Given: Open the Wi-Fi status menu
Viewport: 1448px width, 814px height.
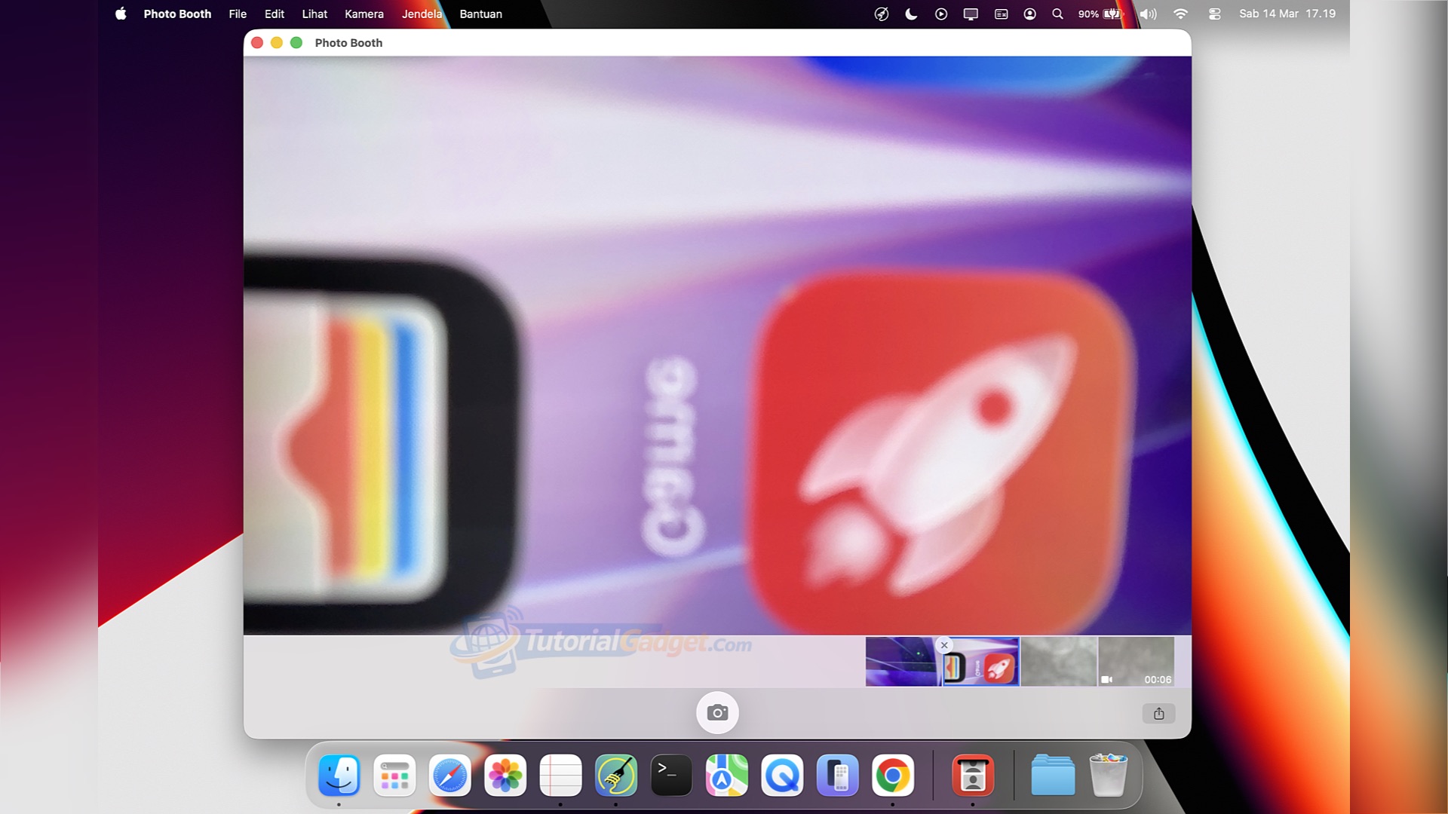Looking at the screenshot, I should pyautogui.click(x=1180, y=14).
